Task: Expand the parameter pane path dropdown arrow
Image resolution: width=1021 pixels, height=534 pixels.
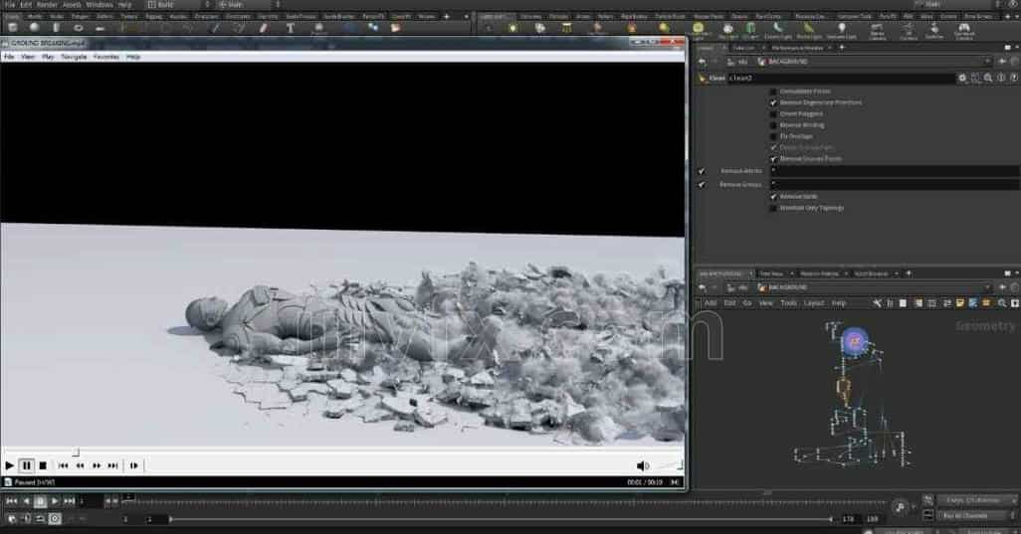Action: click(x=988, y=61)
